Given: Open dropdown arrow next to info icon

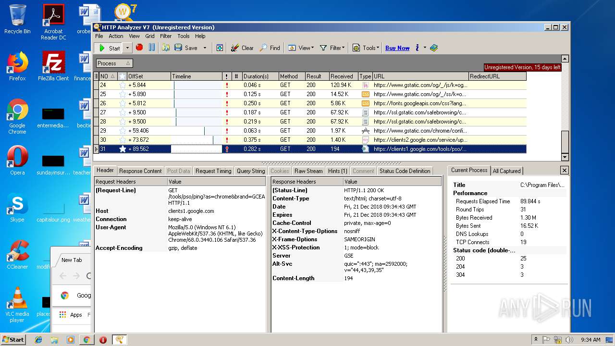Looking at the screenshot, I should click(x=425, y=48).
